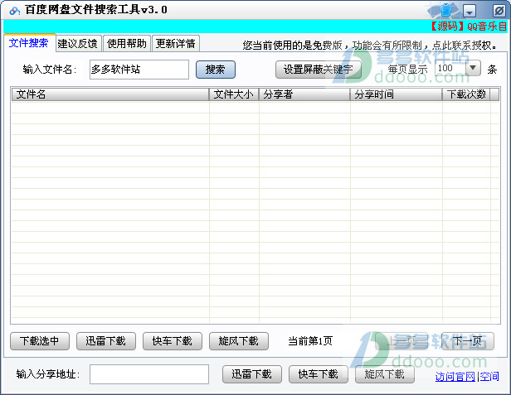
Task: Open the 空间 link
Action: (x=489, y=377)
